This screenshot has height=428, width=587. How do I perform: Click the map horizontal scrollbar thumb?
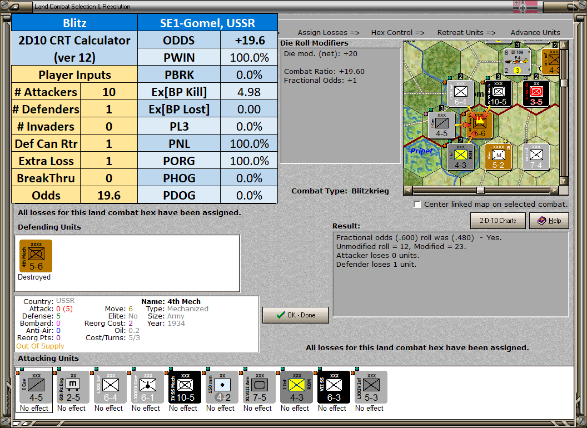480,190
